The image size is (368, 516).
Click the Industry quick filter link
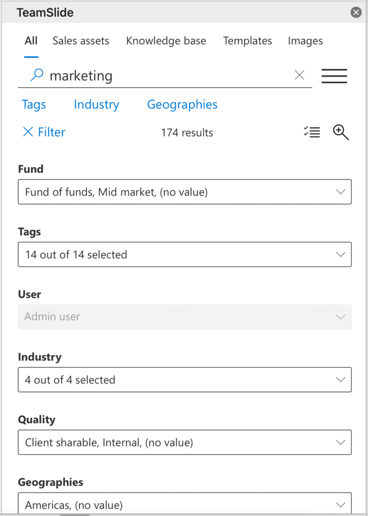[96, 105]
